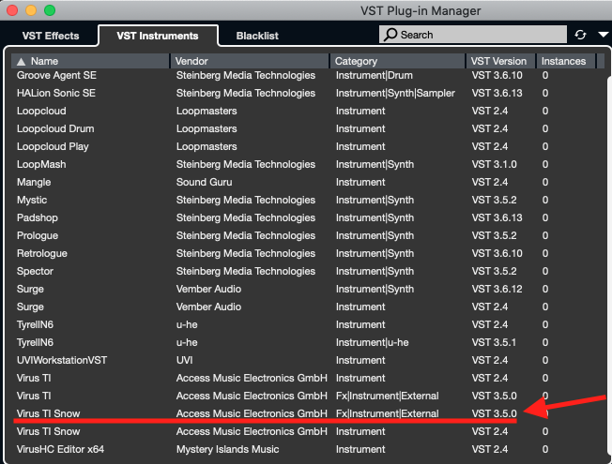
Task: Select the VST Instruments tab
Action: tap(158, 36)
